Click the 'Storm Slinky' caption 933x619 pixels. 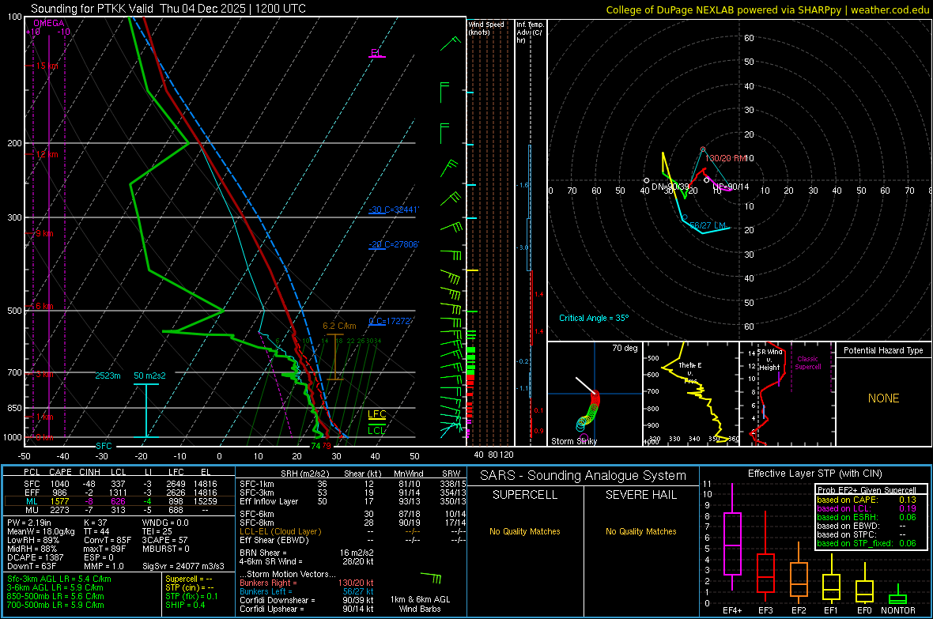573,441
